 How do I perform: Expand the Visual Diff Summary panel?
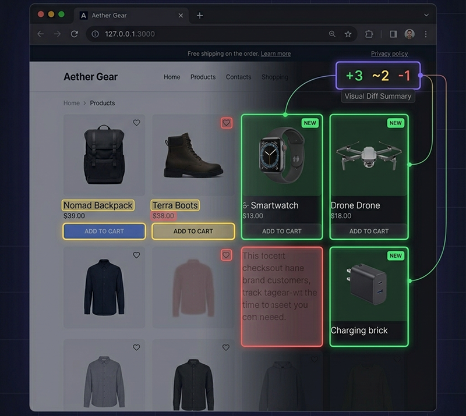377,97
